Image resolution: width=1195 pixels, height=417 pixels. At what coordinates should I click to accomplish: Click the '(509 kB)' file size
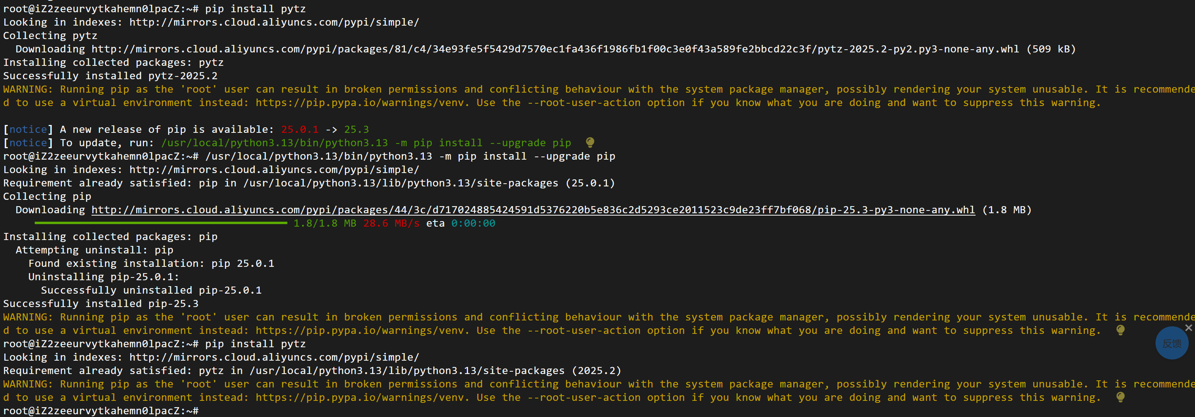[1051, 49]
